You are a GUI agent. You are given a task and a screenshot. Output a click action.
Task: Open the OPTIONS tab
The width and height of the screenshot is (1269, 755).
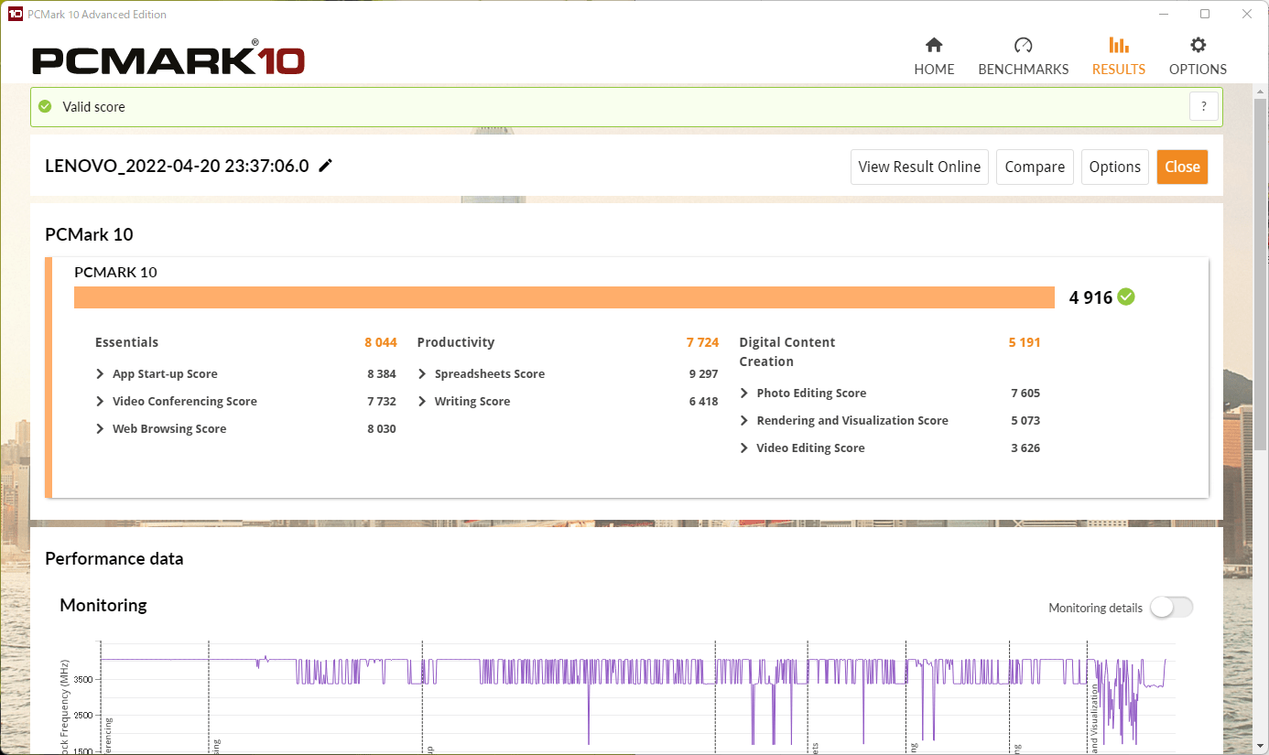(x=1198, y=57)
